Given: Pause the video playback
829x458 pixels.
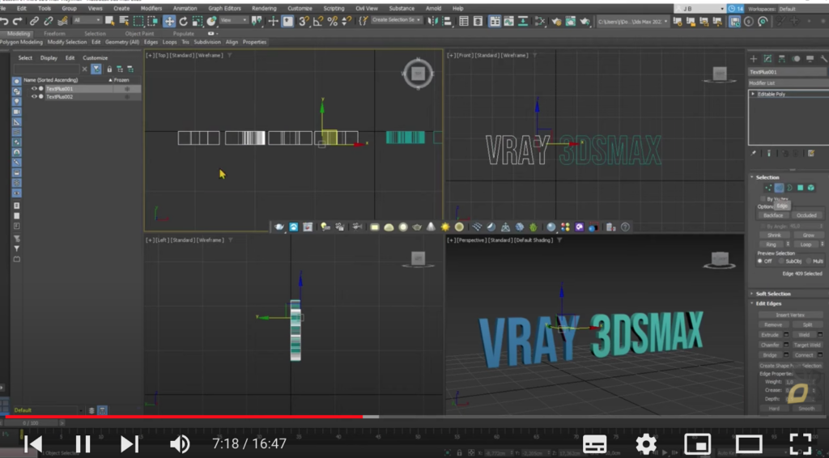Looking at the screenshot, I should click(x=83, y=443).
